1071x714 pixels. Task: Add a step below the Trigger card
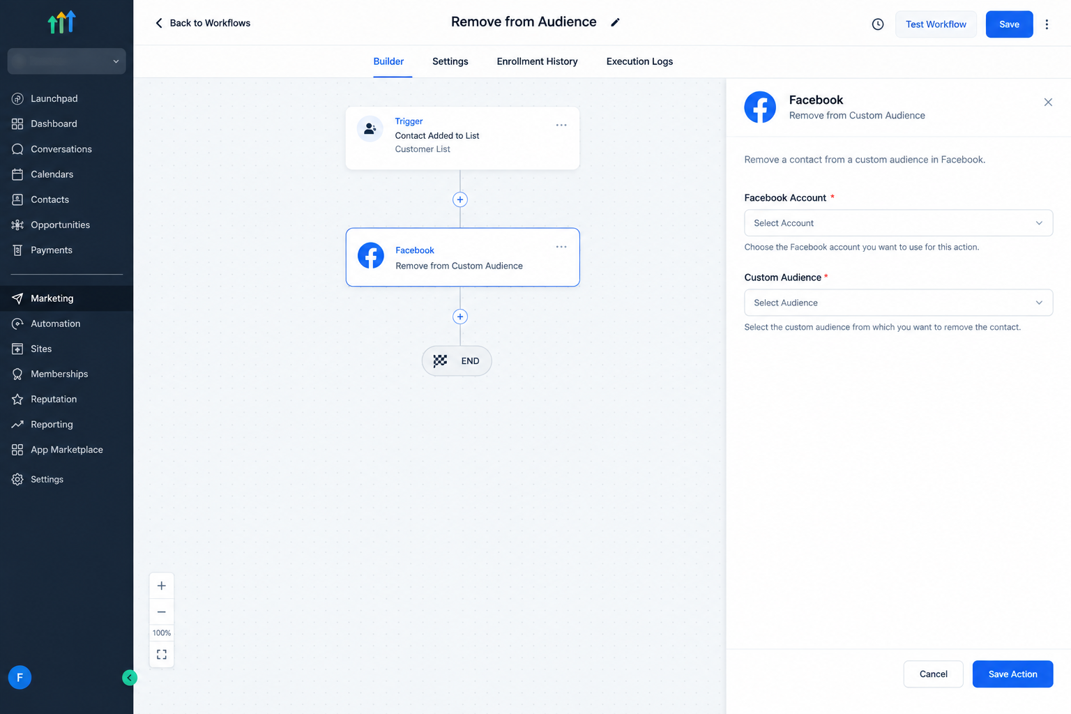[460, 199]
